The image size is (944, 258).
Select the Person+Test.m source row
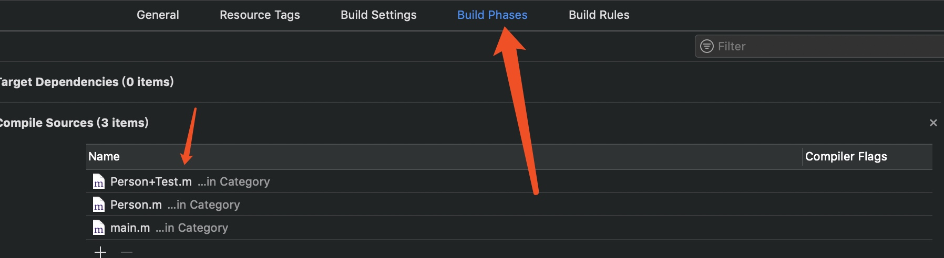click(x=509, y=181)
